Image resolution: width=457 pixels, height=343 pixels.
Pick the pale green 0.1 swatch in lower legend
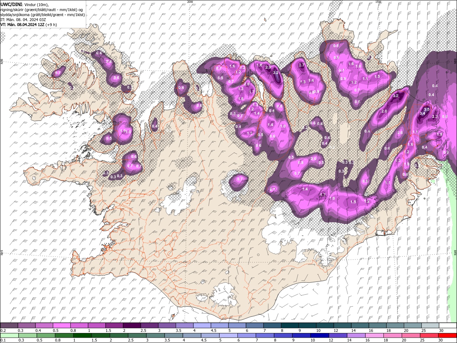9,335
